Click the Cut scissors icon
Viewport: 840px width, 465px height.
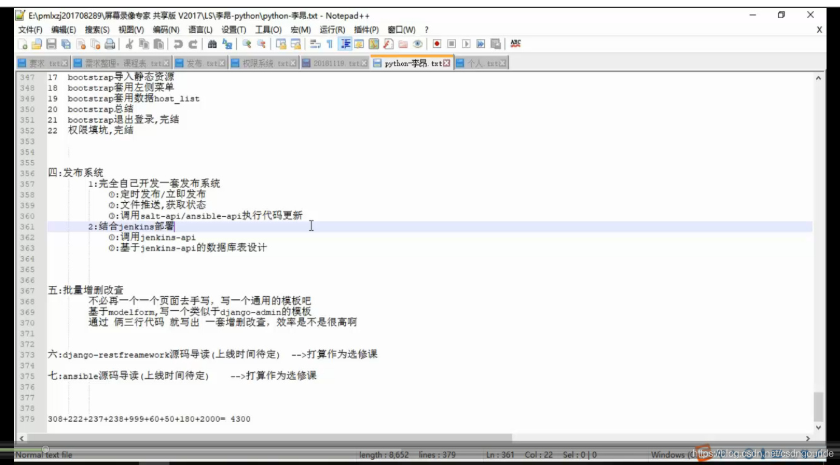[x=129, y=44]
